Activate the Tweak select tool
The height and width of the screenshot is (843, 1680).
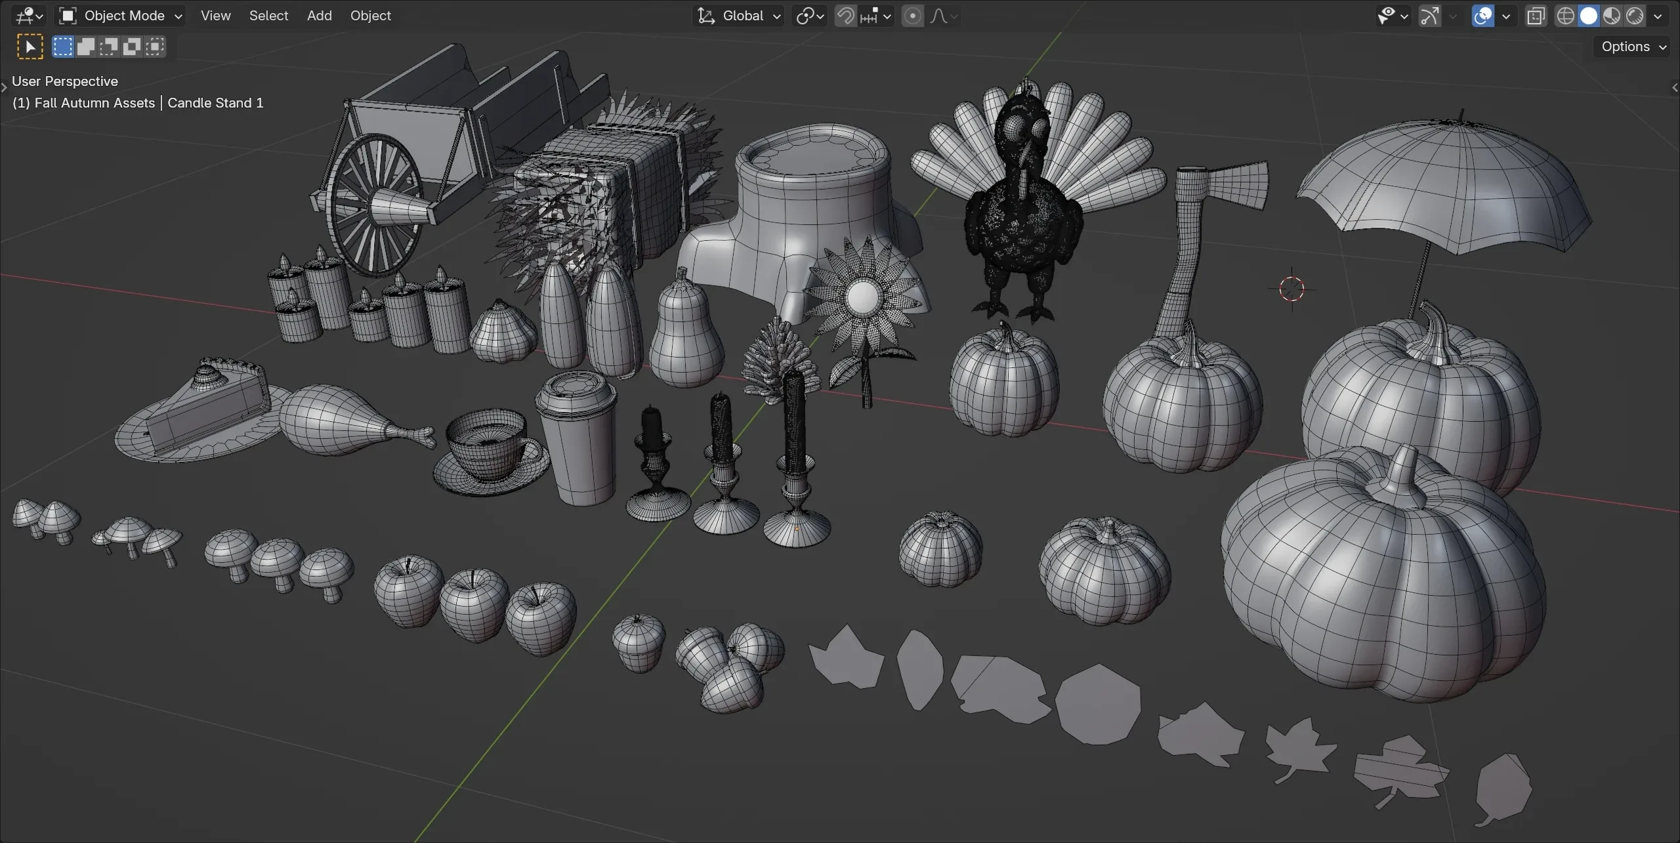(x=30, y=46)
